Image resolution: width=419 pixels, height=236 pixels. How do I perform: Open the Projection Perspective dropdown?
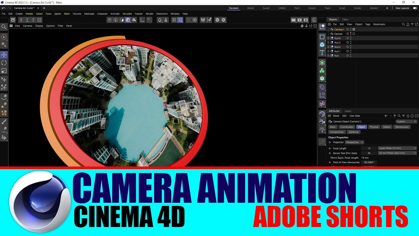pyautogui.click(x=355, y=142)
